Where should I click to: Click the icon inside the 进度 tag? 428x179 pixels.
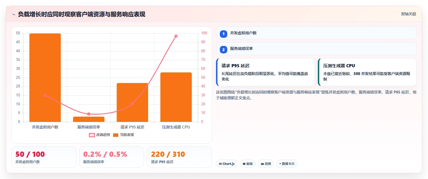coord(262,164)
